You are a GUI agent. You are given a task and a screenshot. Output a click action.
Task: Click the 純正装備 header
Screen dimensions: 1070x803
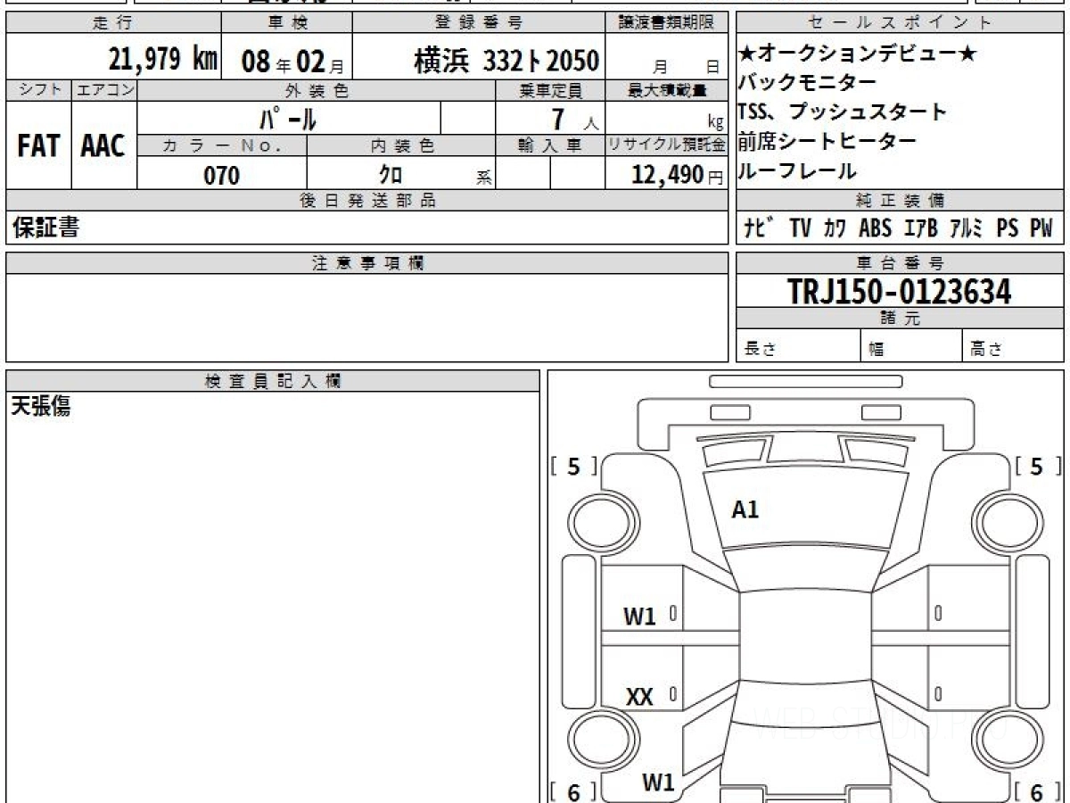point(901,201)
